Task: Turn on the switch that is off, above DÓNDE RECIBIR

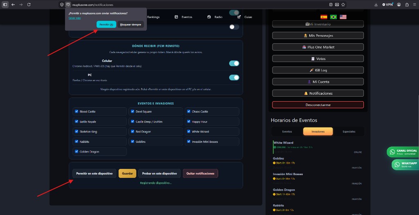Action: pos(234,27)
